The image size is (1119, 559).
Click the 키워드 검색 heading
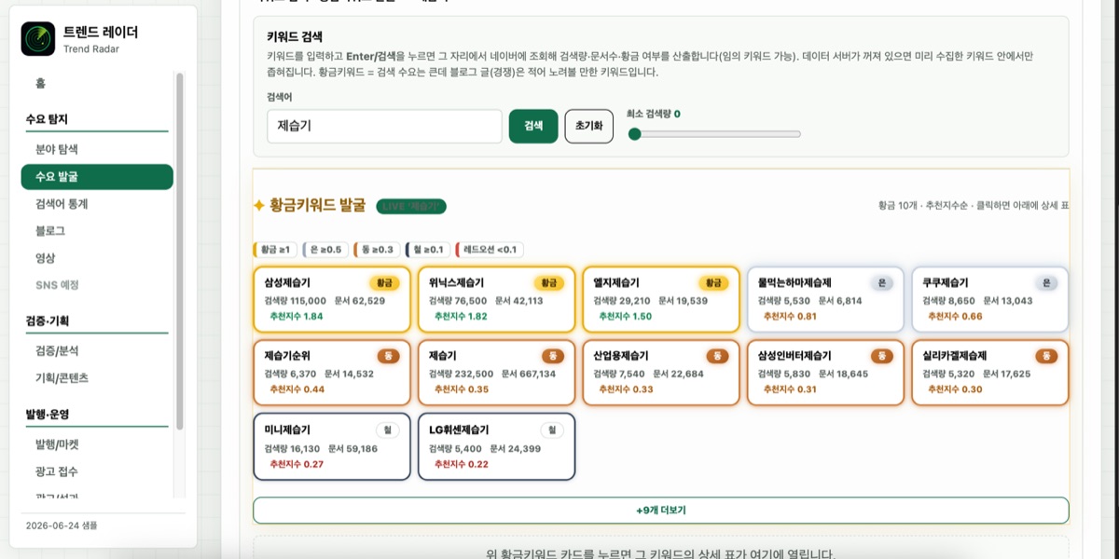coord(295,37)
